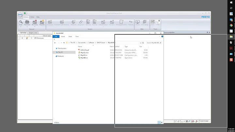
Task: Open the Explorer Home tab
Action: coord(63,37)
